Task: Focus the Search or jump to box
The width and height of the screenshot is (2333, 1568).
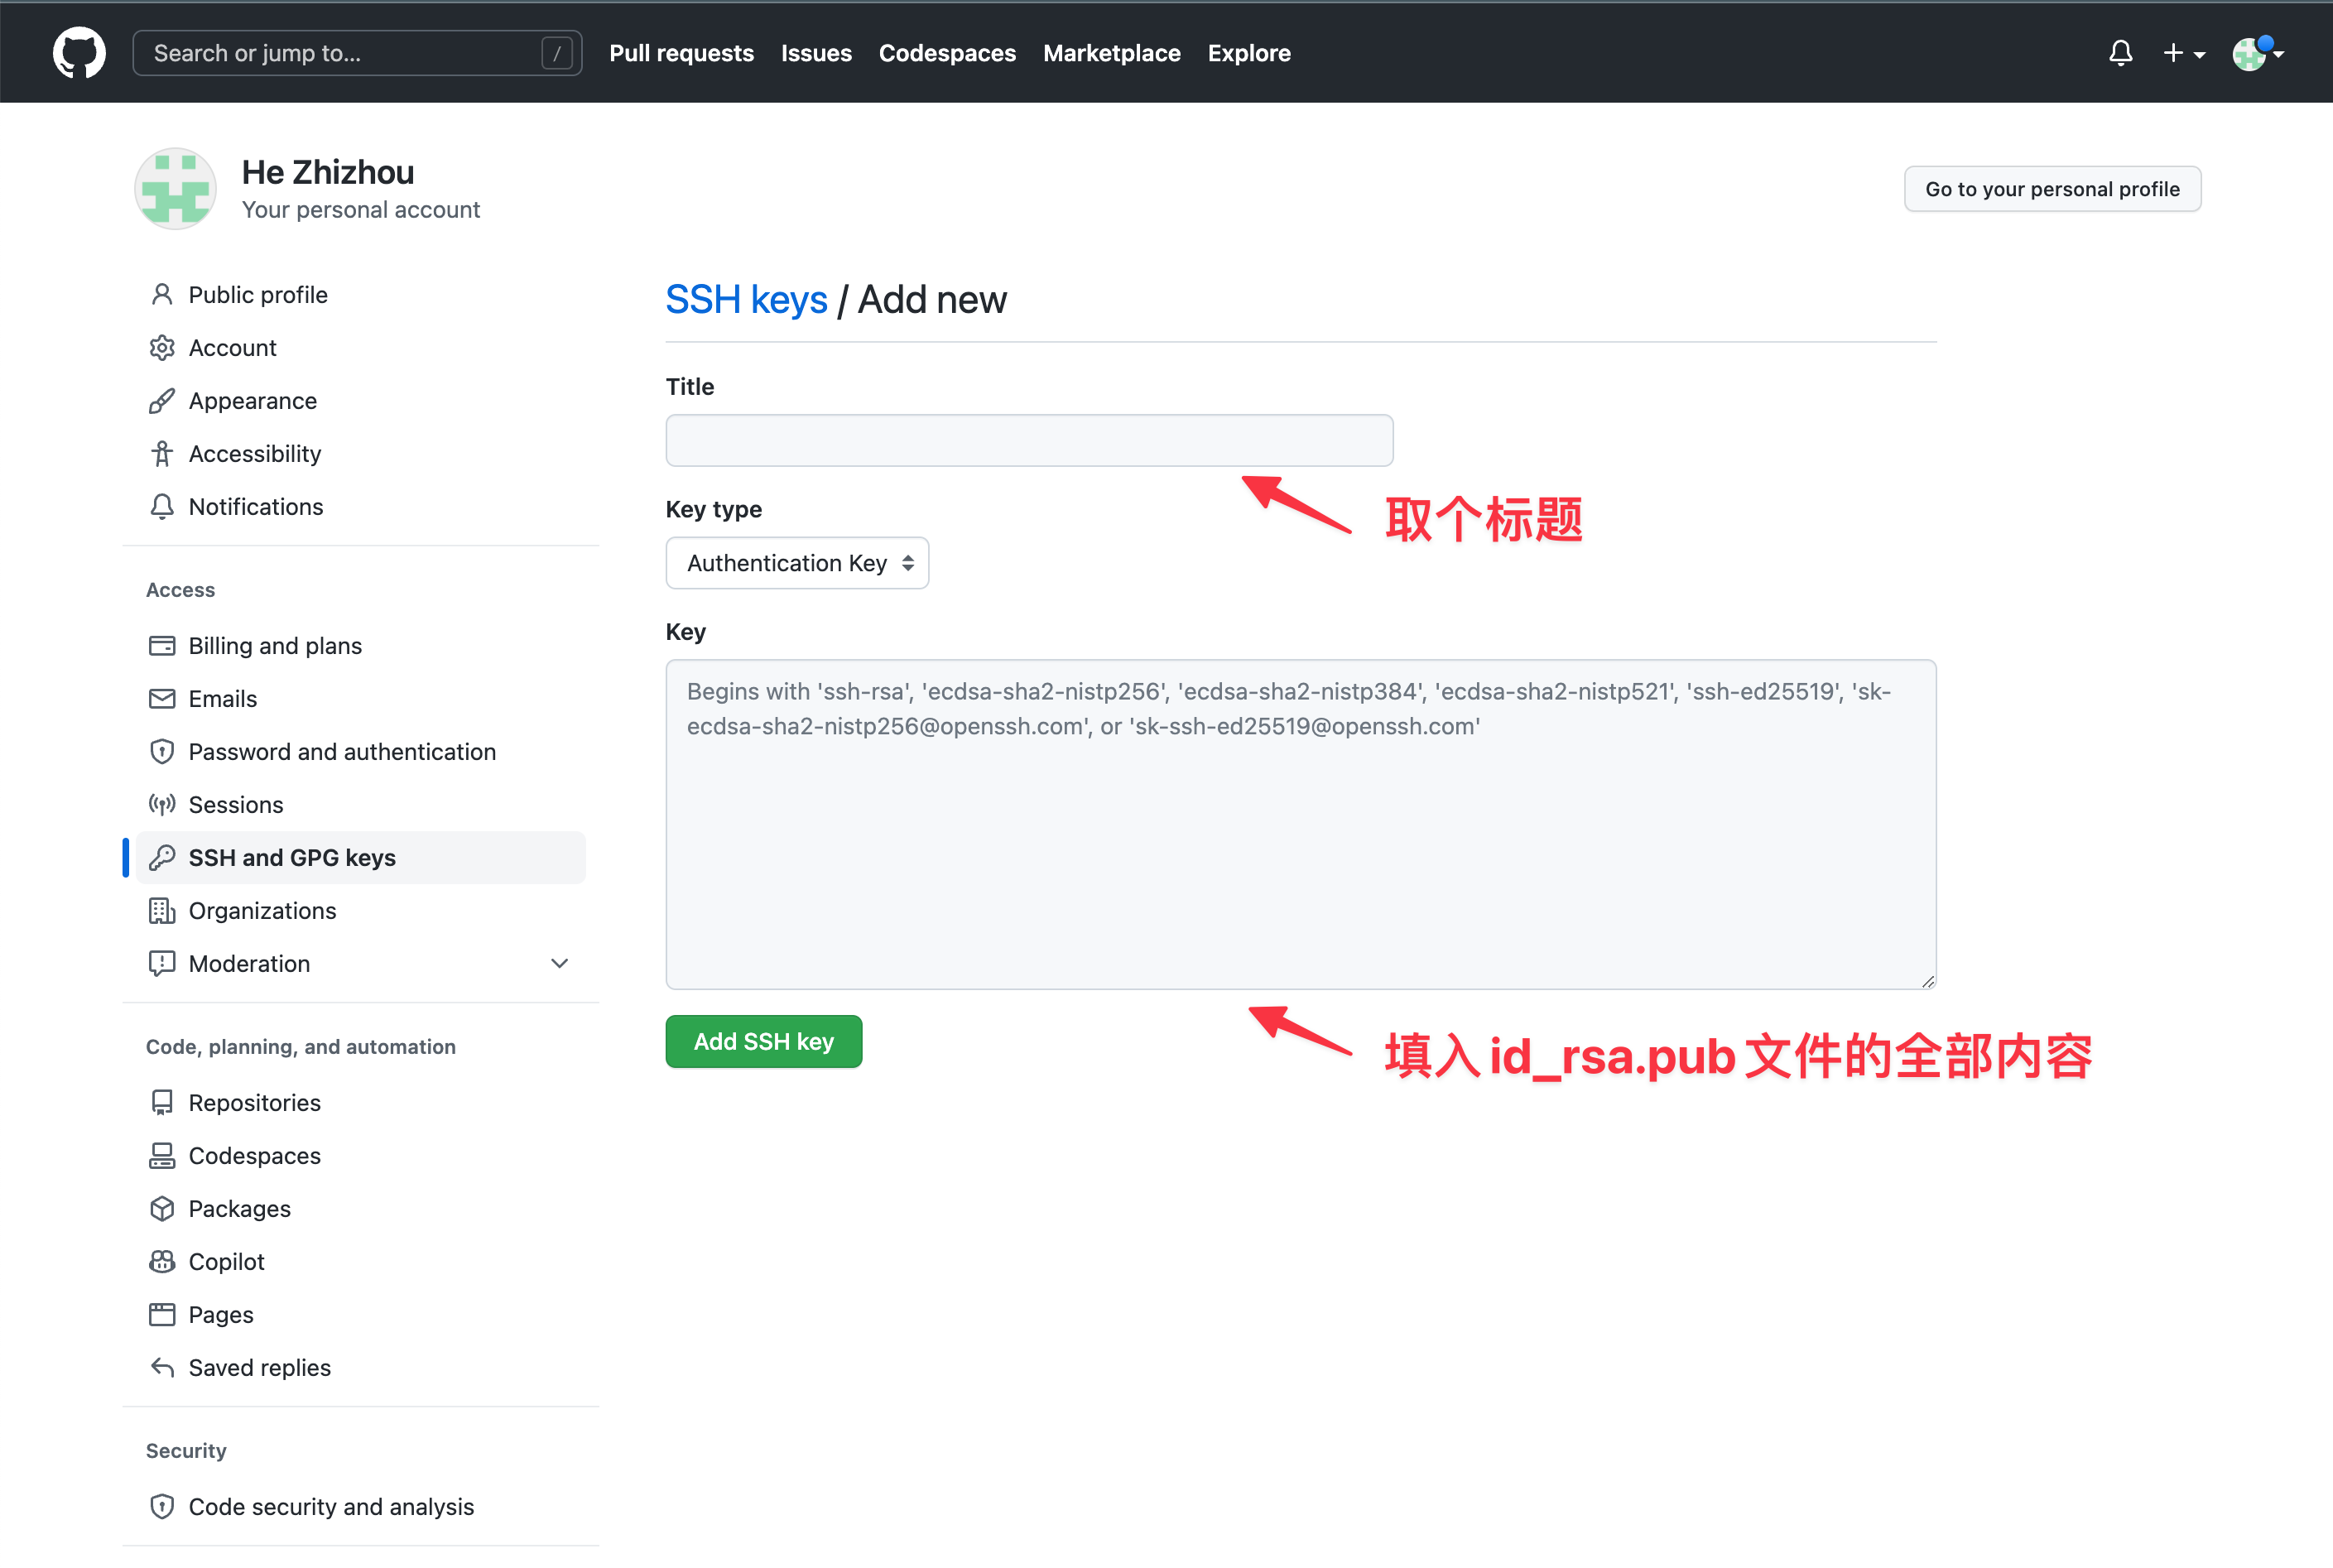Action: coord(357,53)
